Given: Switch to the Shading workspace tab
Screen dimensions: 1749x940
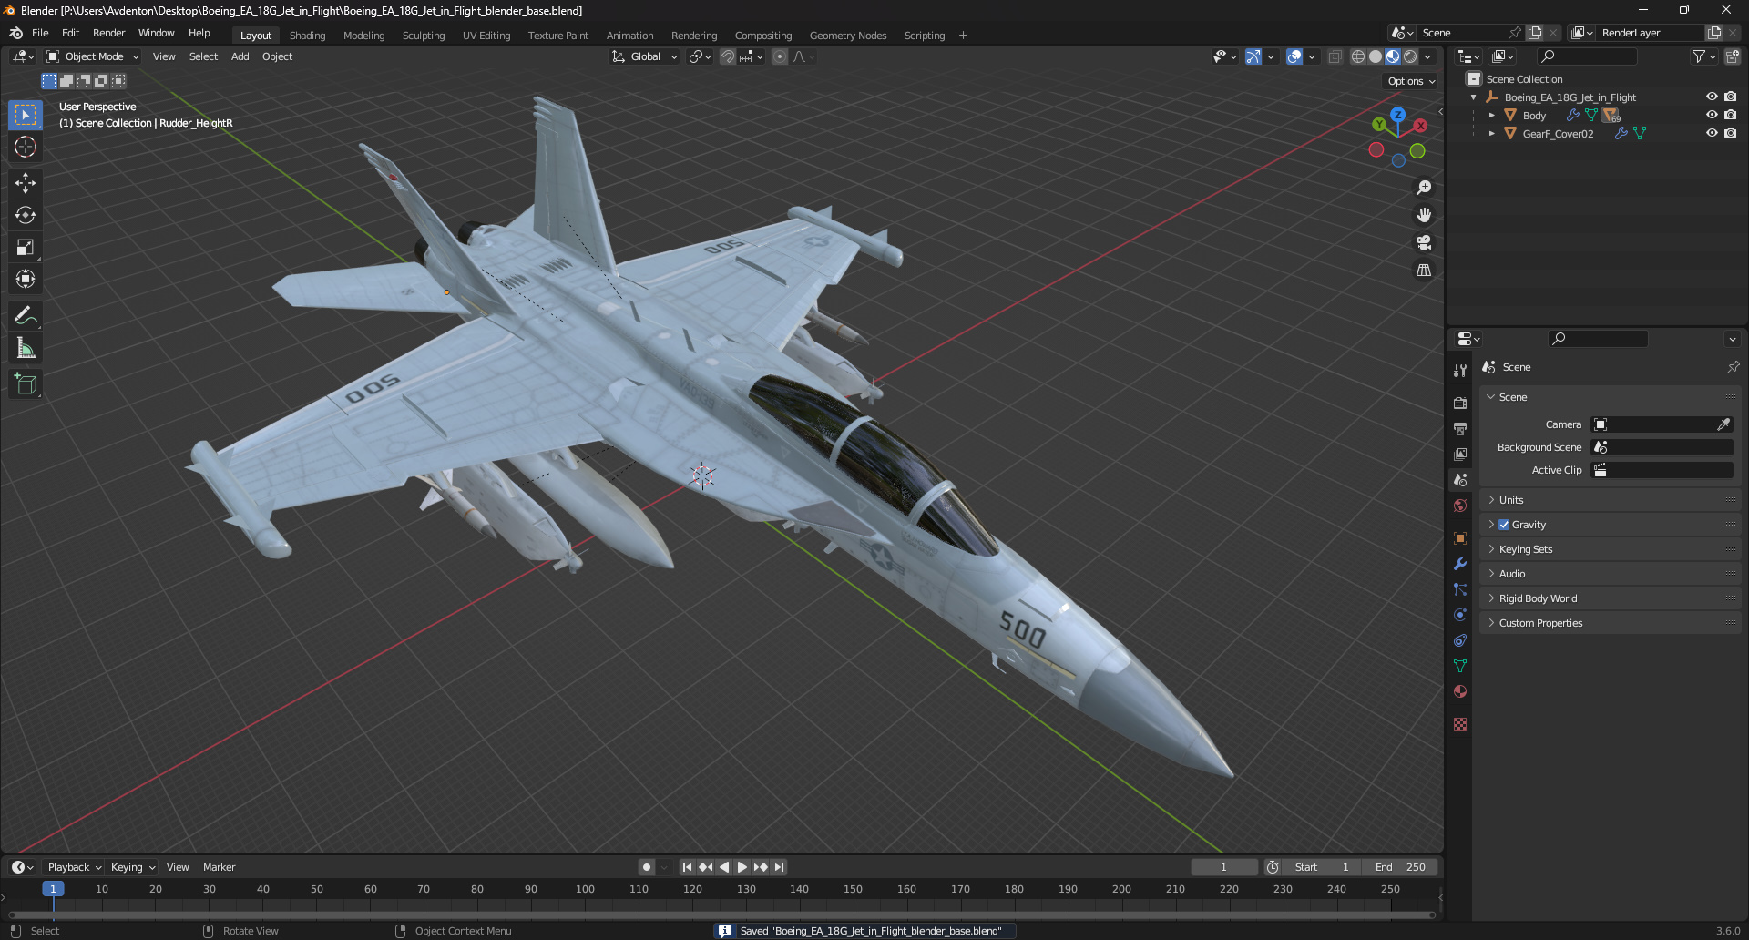Looking at the screenshot, I should (307, 36).
